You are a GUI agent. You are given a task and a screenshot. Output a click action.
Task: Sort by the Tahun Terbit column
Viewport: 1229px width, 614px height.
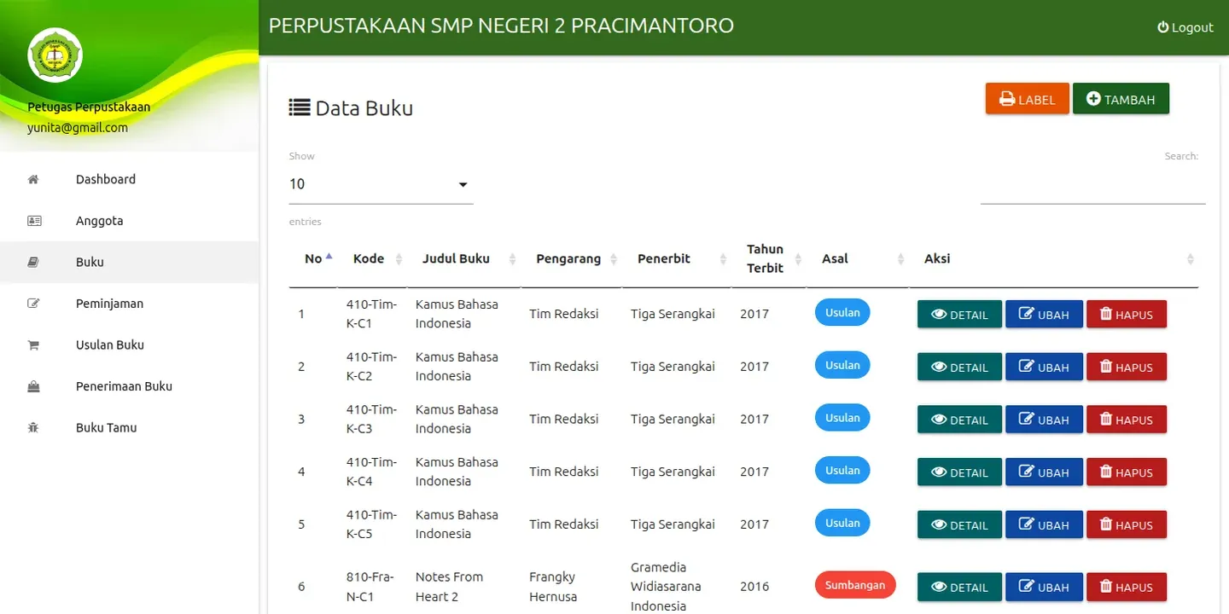pyautogui.click(x=769, y=258)
